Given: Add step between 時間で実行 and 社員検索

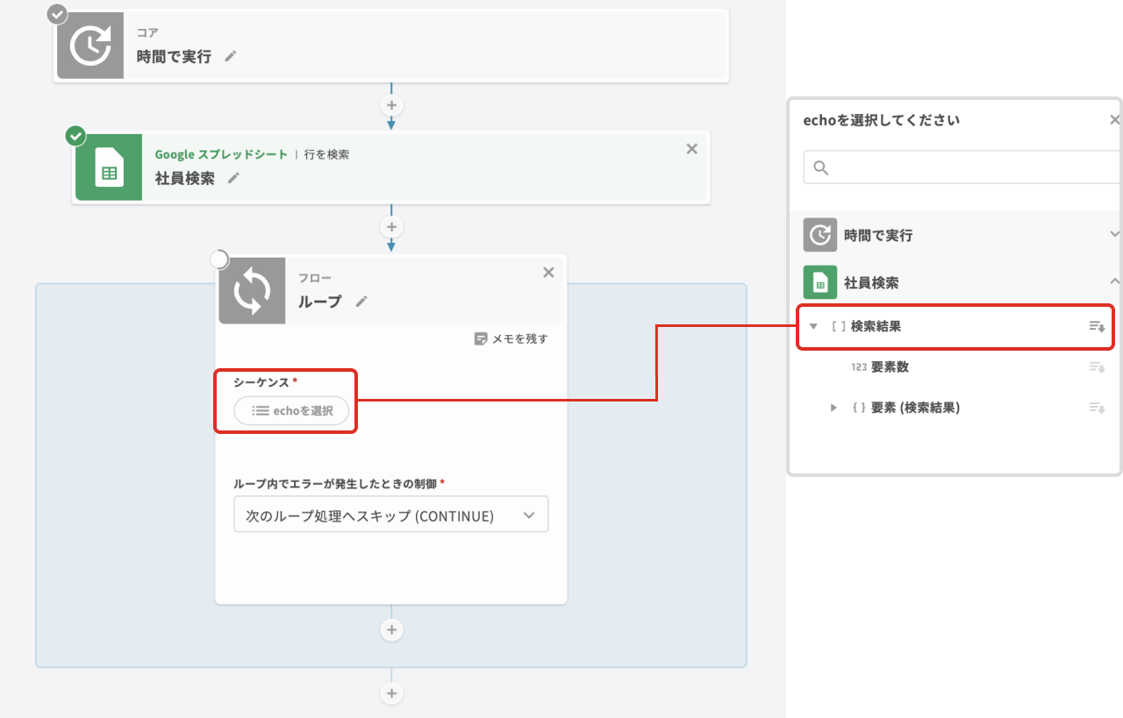Looking at the screenshot, I should point(391,105).
